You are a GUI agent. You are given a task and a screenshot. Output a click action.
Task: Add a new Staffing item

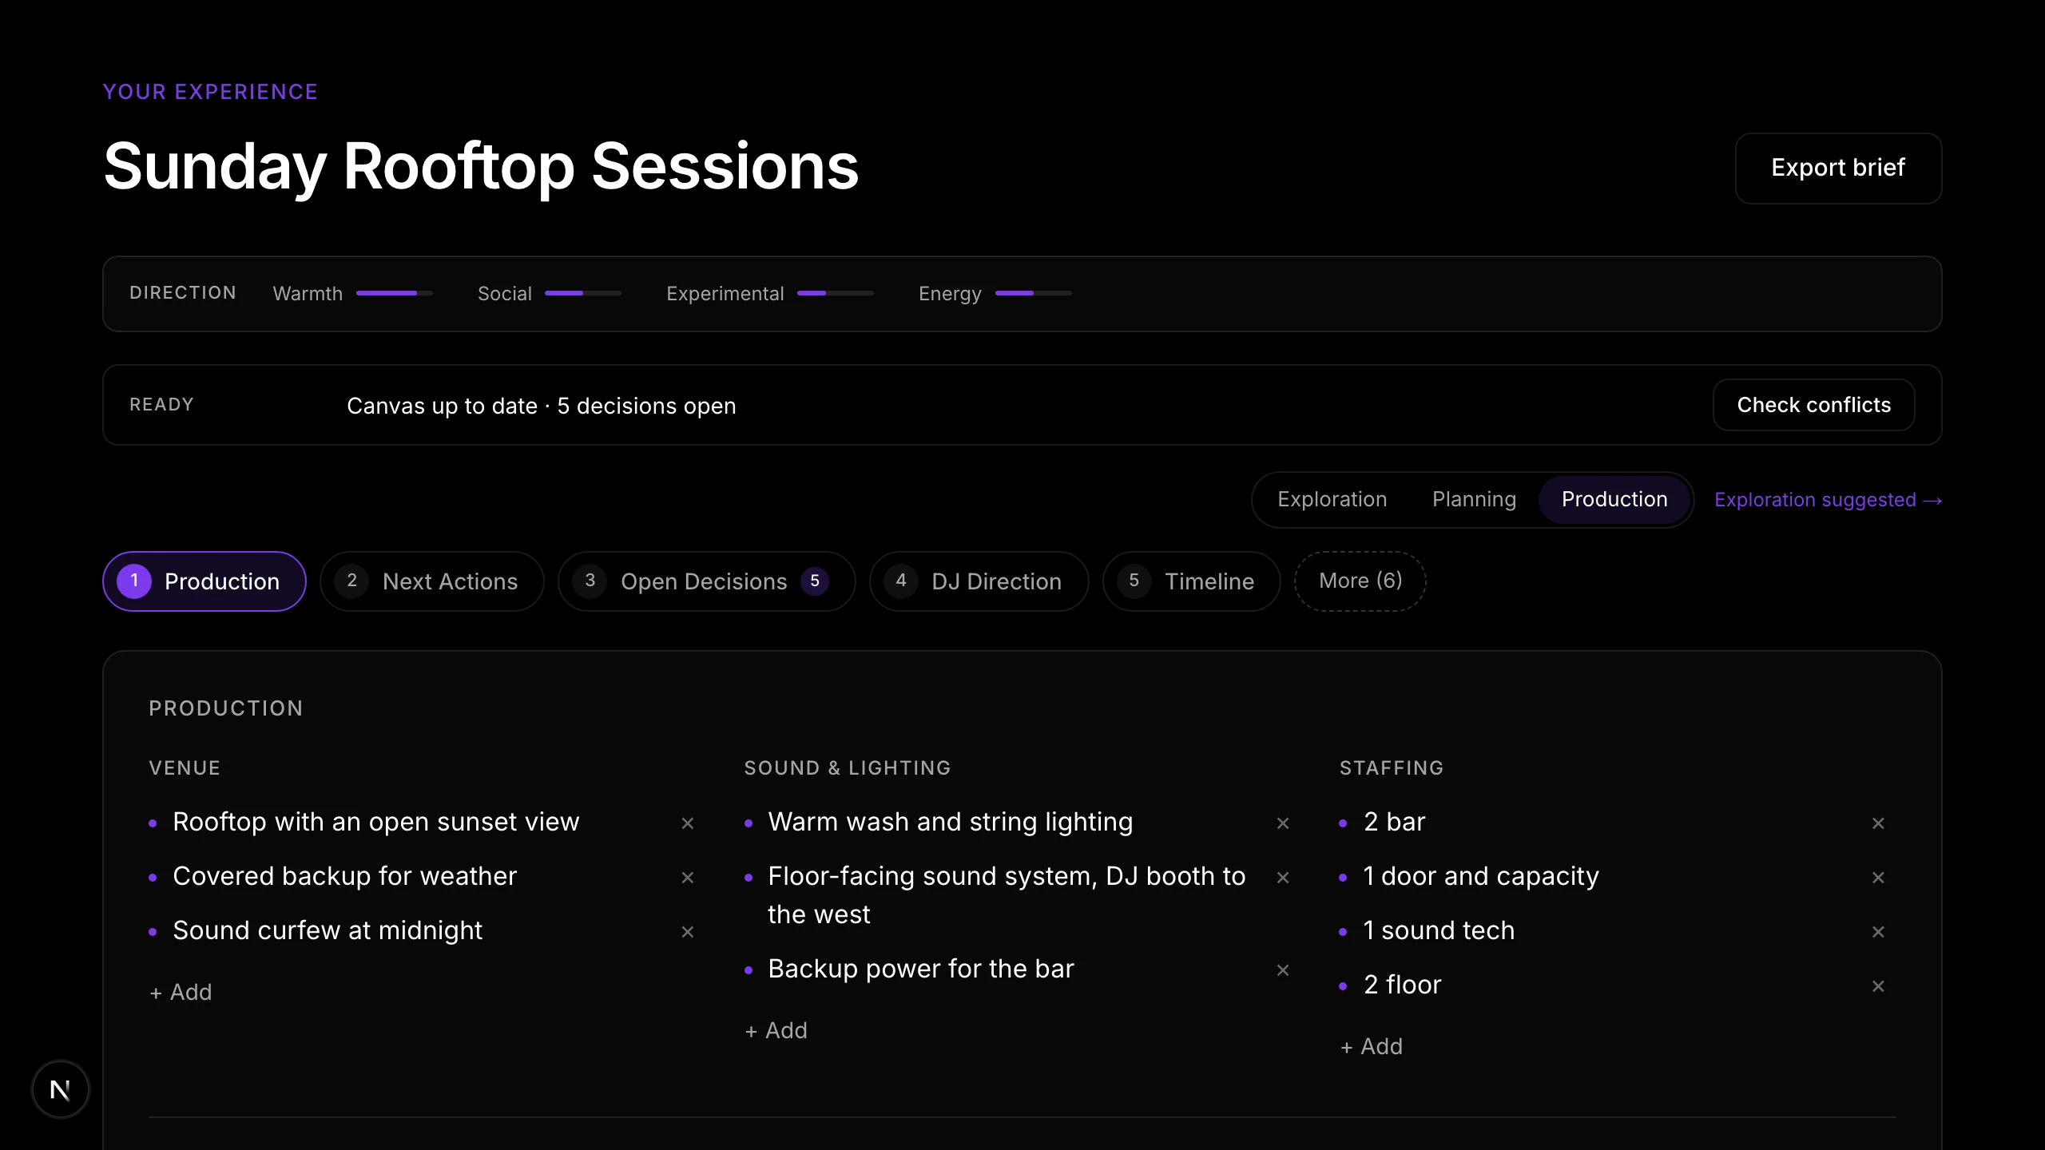[1371, 1046]
